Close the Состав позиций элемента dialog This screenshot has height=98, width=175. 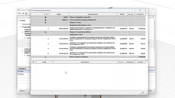(145, 10)
